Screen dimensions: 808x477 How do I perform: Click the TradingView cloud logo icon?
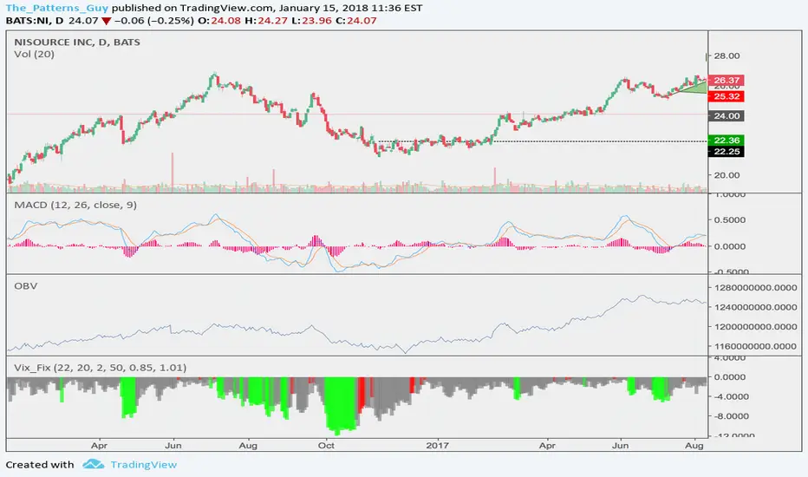[94, 464]
